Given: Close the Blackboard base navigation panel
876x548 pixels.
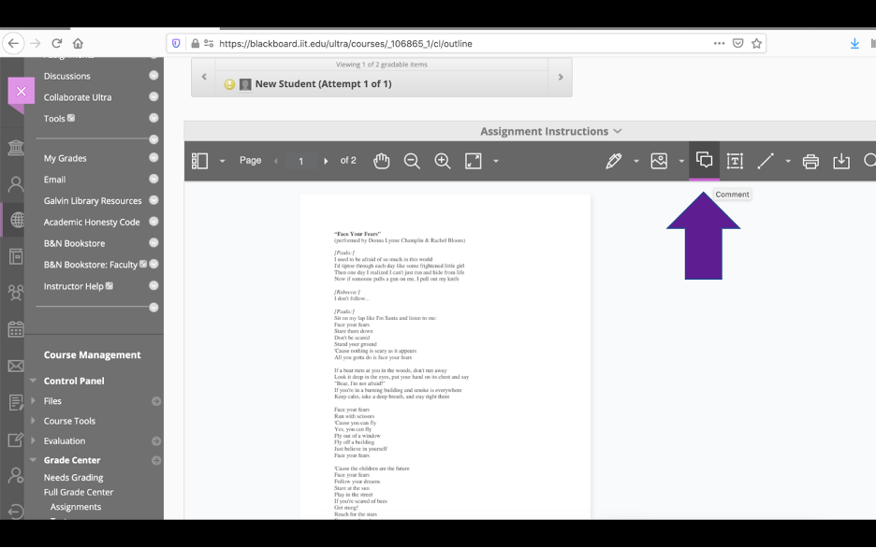Looking at the screenshot, I should [x=22, y=91].
